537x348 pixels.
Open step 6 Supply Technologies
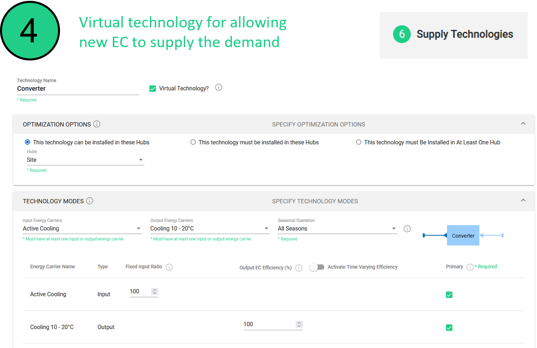[x=453, y=35]
